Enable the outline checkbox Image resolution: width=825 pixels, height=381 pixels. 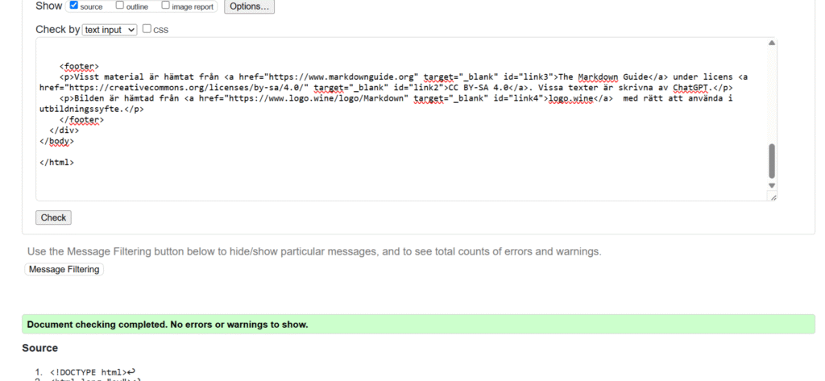(120, 6)
